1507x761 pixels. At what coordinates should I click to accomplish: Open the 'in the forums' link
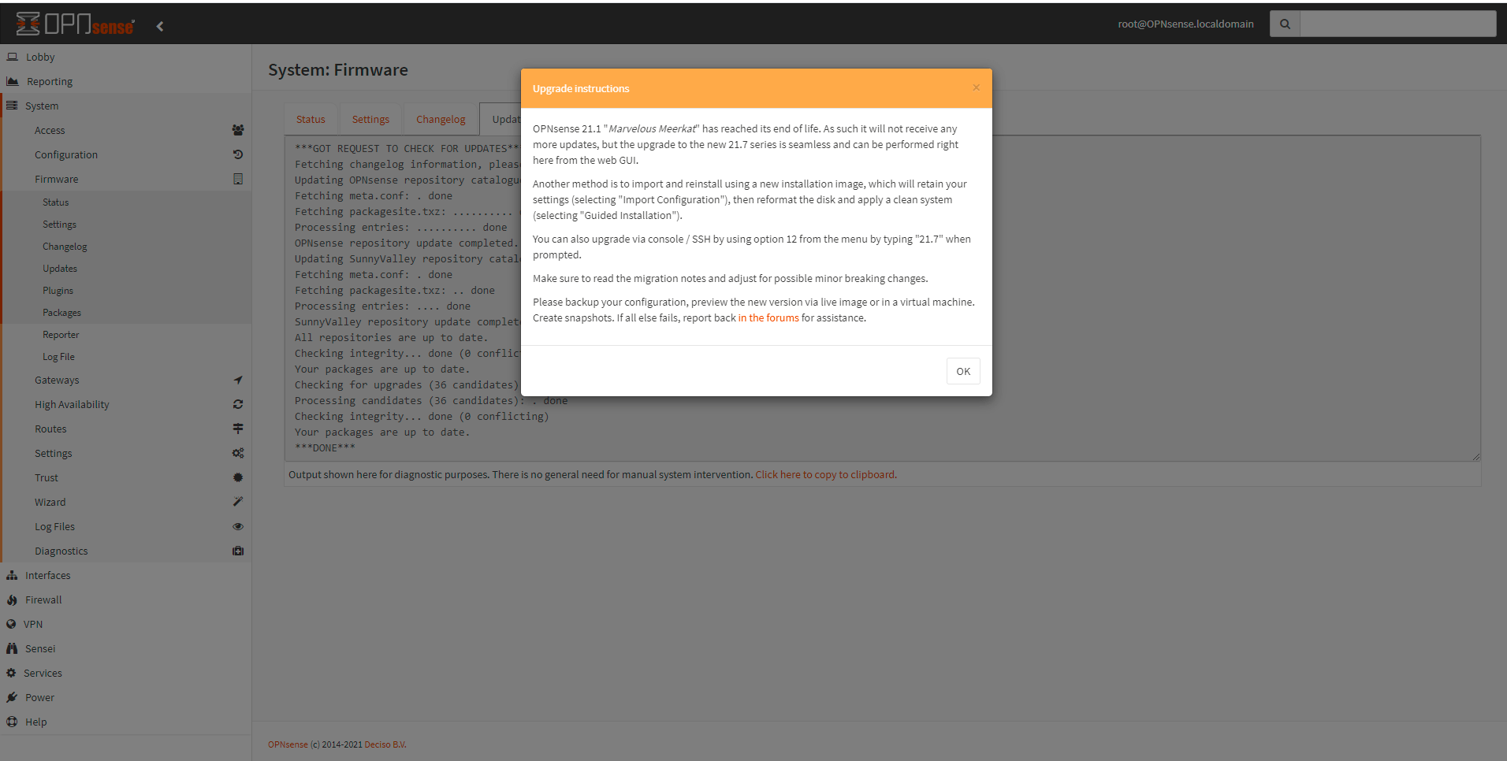pyautogui.click(x=768, y=317)
